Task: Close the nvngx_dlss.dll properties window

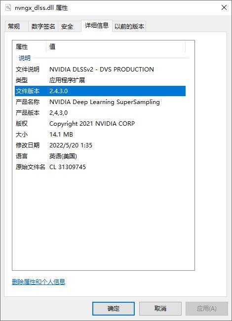Action: coord(224,8)
